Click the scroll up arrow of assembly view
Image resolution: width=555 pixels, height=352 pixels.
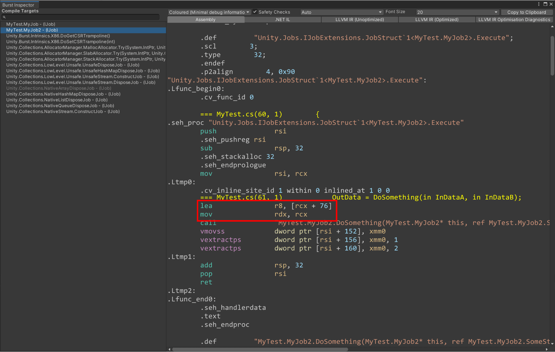pos(552,27)
